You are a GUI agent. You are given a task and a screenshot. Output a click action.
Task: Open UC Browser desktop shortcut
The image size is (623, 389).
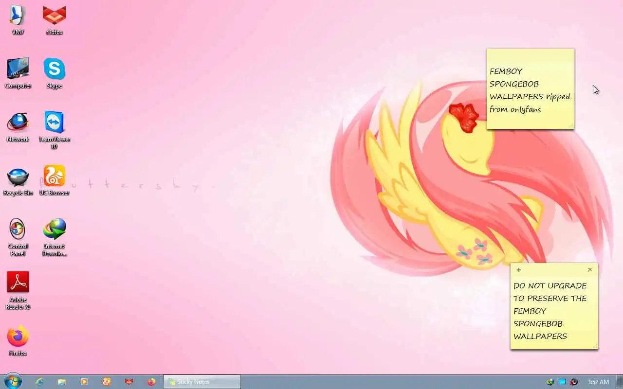54,180
